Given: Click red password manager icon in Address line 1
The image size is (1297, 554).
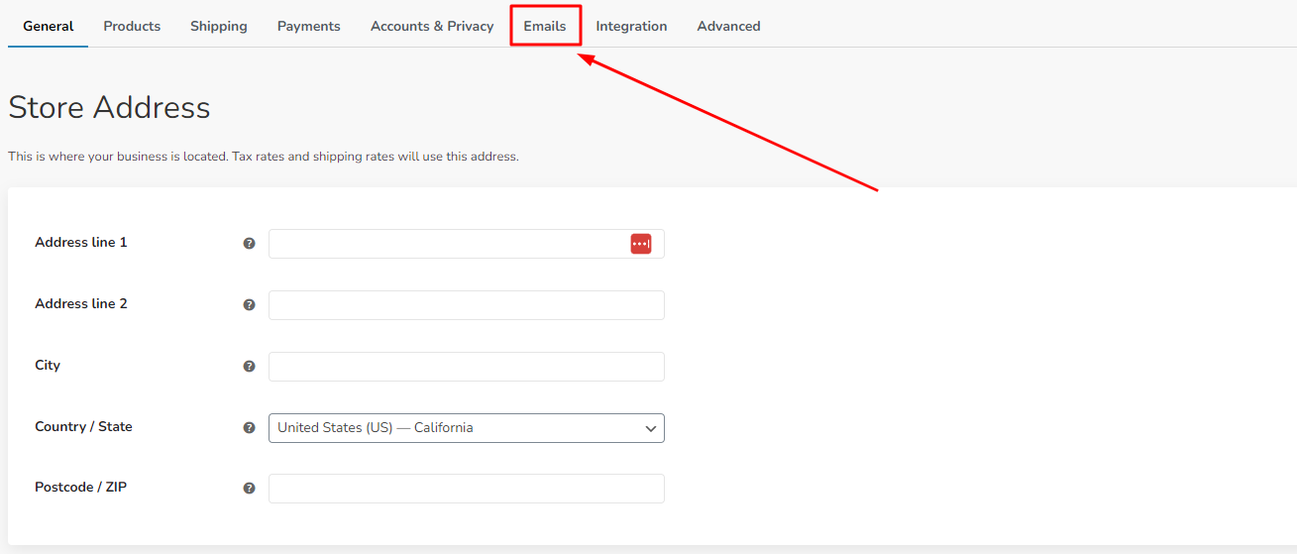Looking at the screenshot, I should click(641, 244).
